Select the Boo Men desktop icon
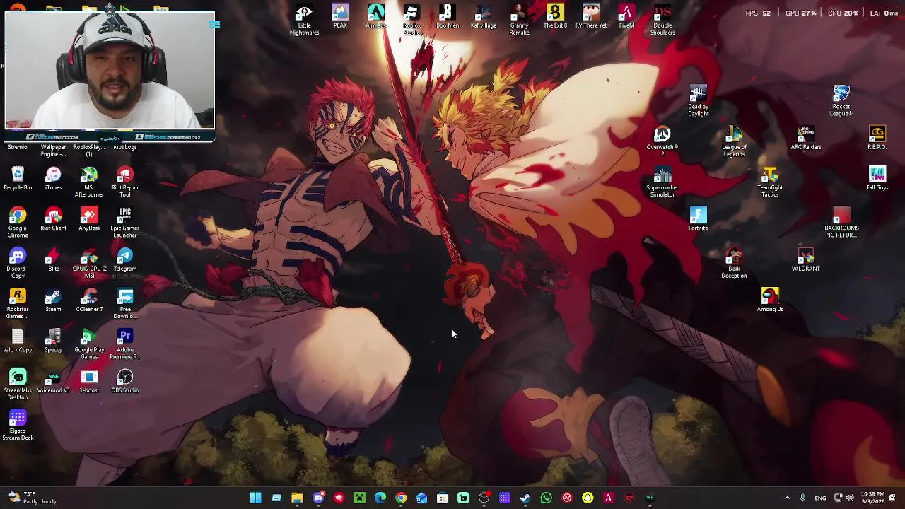Screen dimensions: 905x509 (x=448, y=16)
